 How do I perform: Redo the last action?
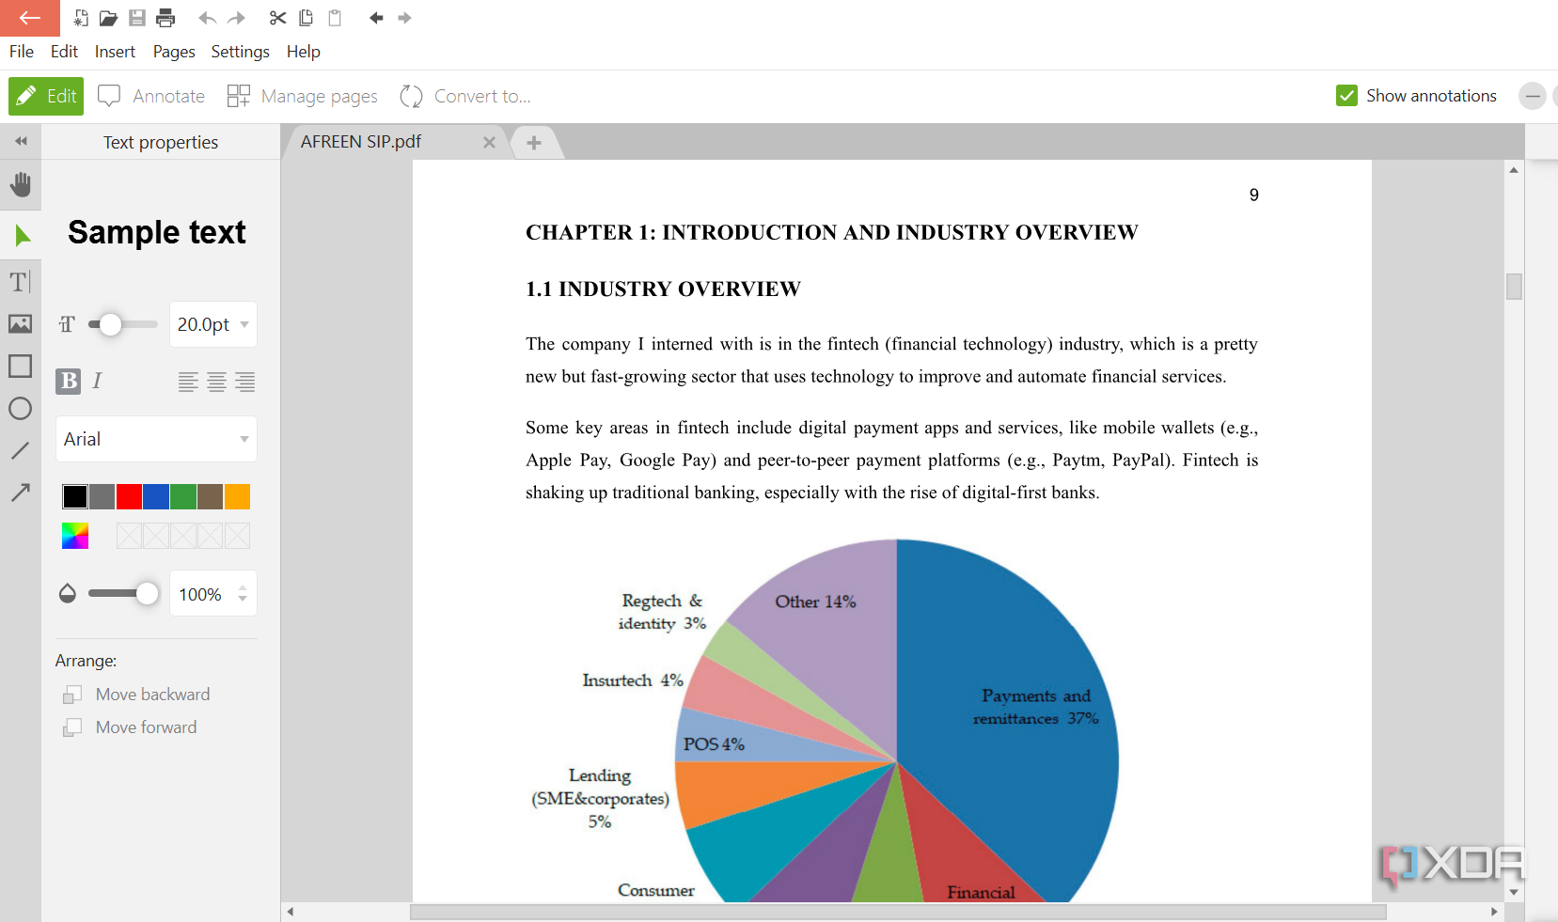(236, 18)
